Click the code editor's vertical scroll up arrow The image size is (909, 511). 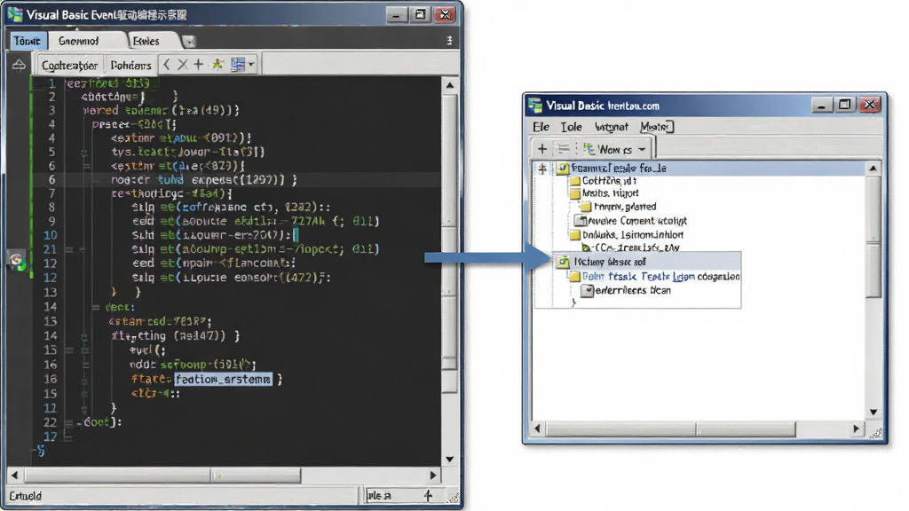(450, 86)
